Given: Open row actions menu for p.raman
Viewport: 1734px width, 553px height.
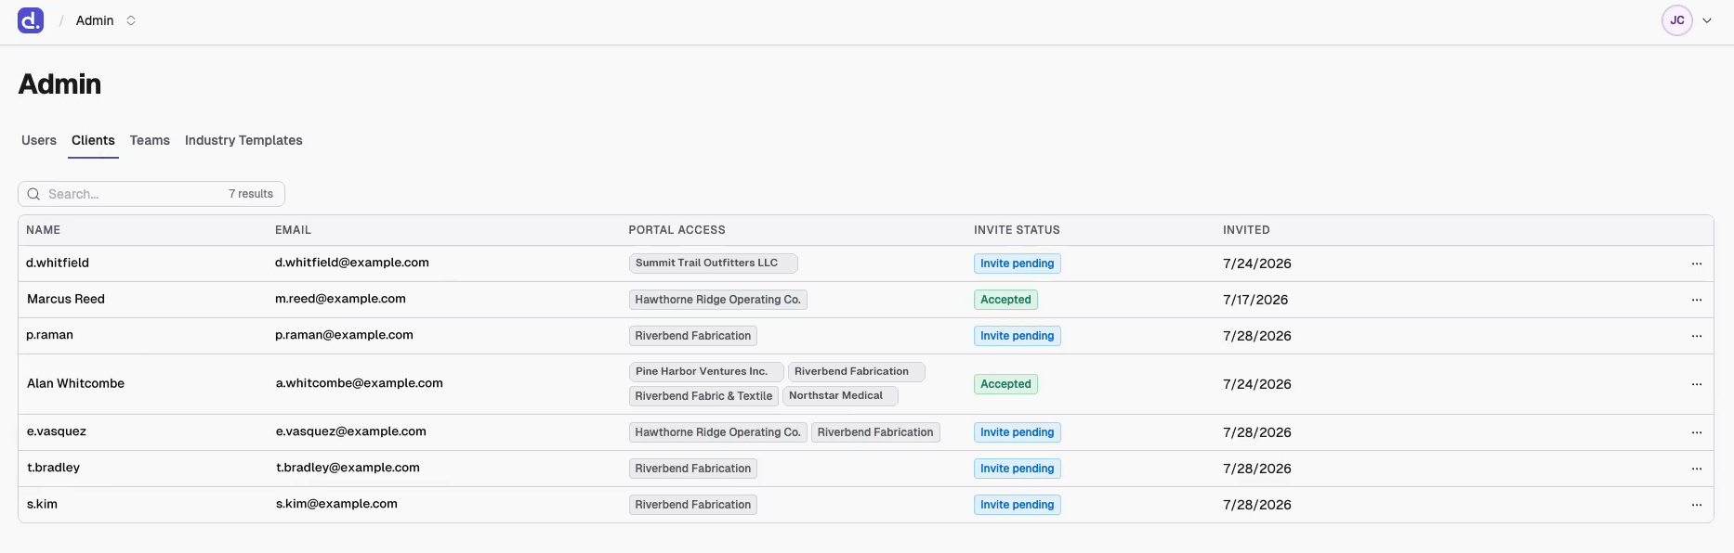Looking at the screenshot, I should (1697, 336).
